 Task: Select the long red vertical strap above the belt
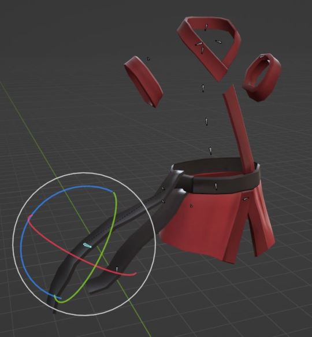pos(238,129)
